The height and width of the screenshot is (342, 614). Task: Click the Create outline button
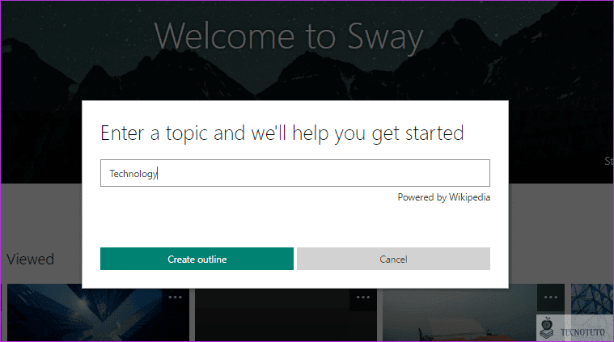[197, 259]
